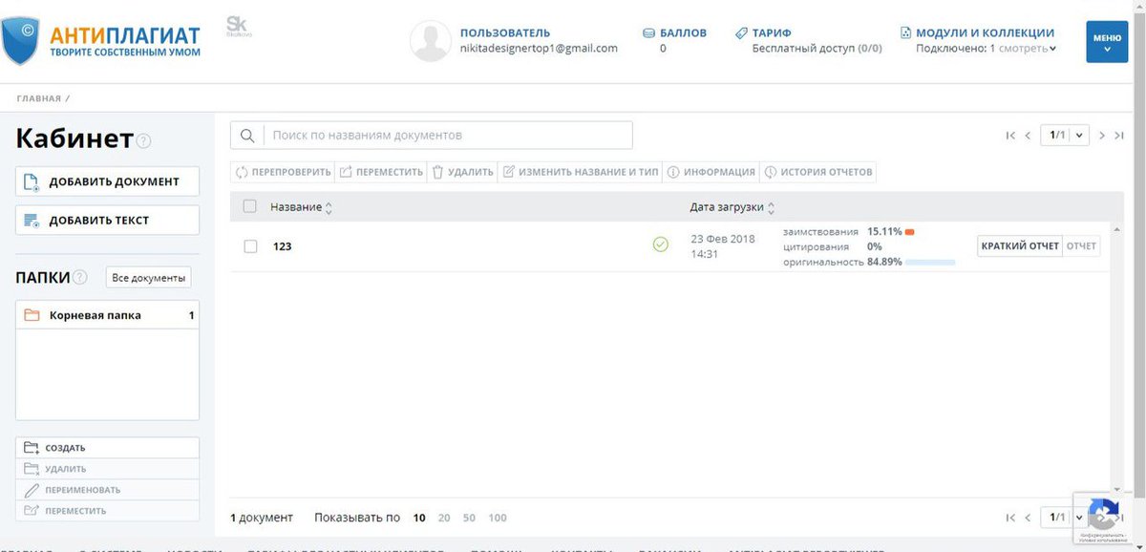The image size is (1146, 552).
Task: Expand the Подключено смотреть dropdown
Action: 1028,48
